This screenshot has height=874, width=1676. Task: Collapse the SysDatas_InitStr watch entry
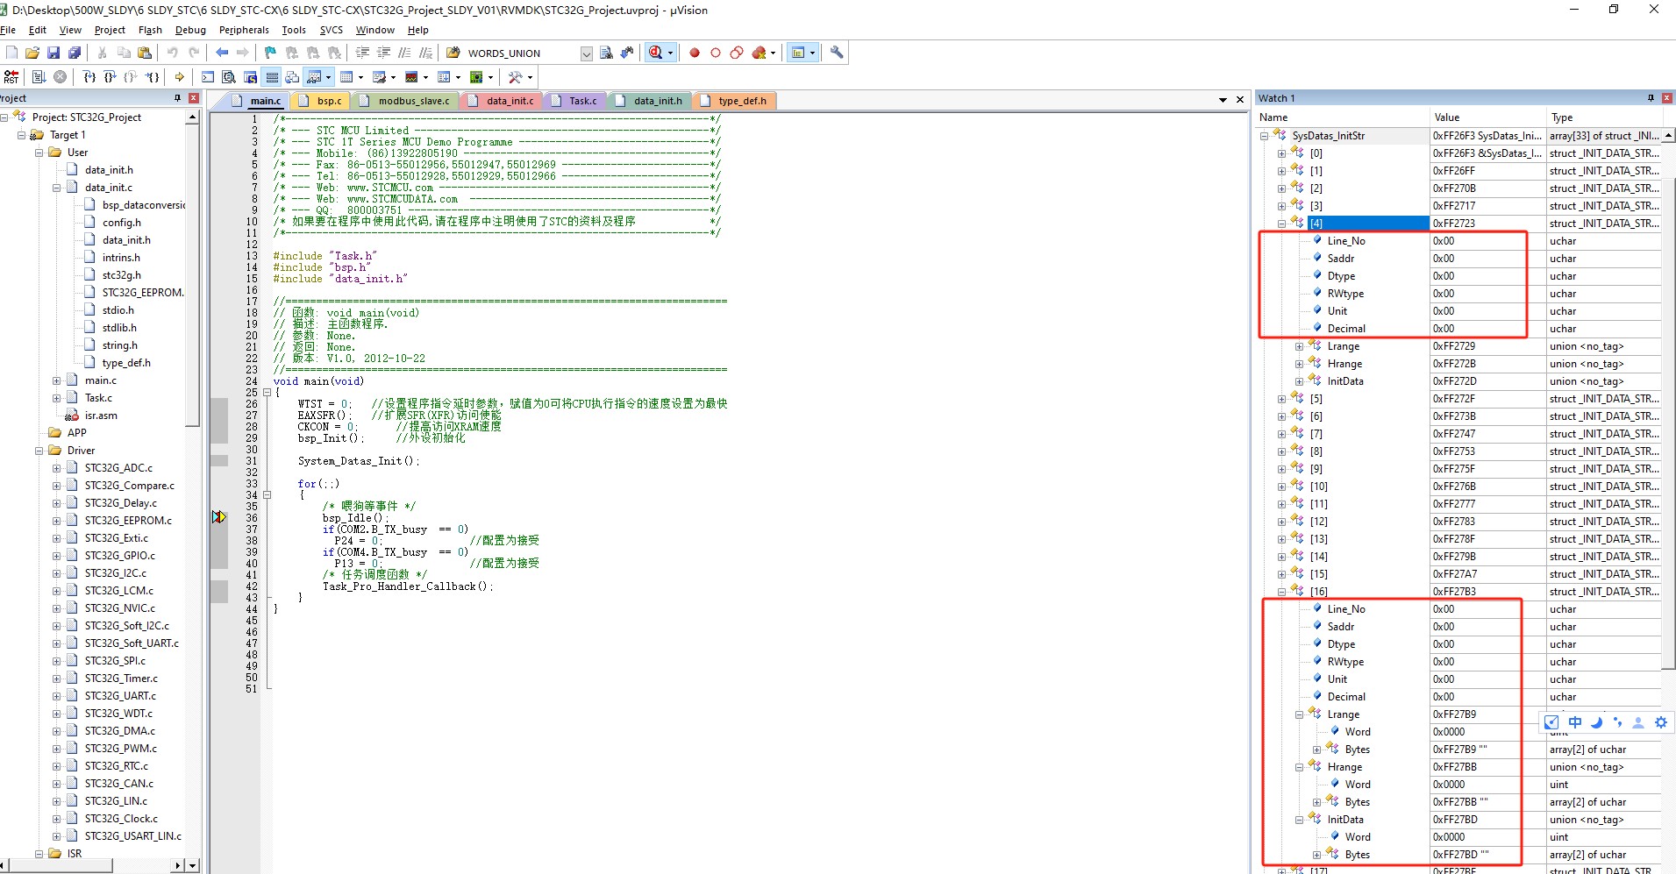point(1264,136)
